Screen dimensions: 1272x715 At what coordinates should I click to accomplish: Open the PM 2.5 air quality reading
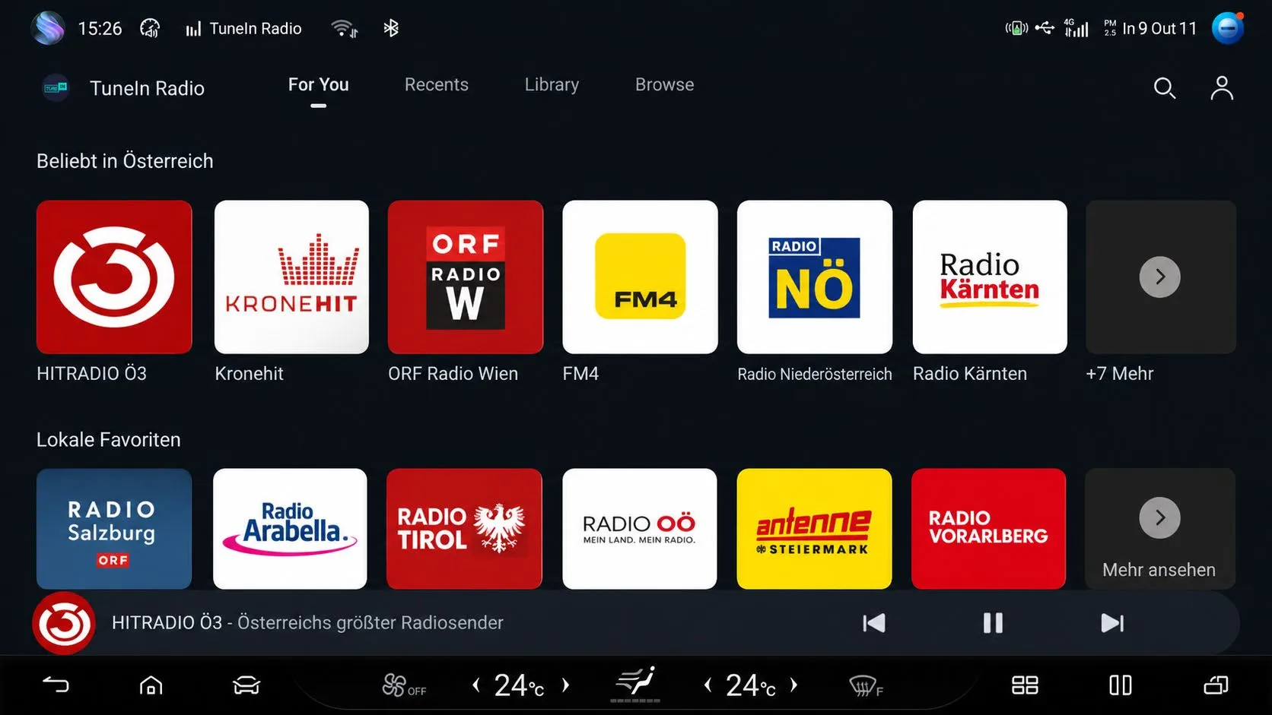click(1150, 29)
